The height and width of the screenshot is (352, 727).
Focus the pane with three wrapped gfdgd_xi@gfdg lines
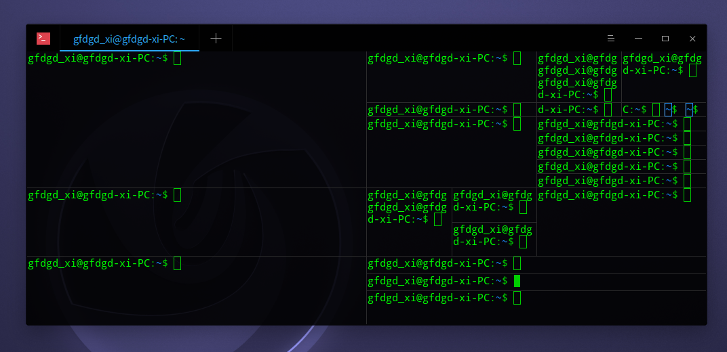(578, 76)
